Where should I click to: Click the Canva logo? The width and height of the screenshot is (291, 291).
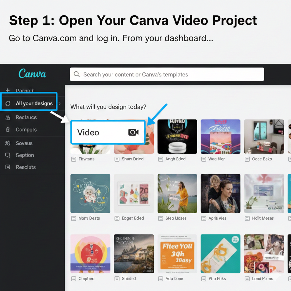click(x=32, y=74)
